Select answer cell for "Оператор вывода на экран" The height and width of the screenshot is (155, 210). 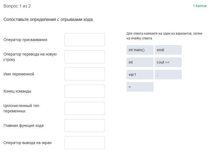(85, 143)
